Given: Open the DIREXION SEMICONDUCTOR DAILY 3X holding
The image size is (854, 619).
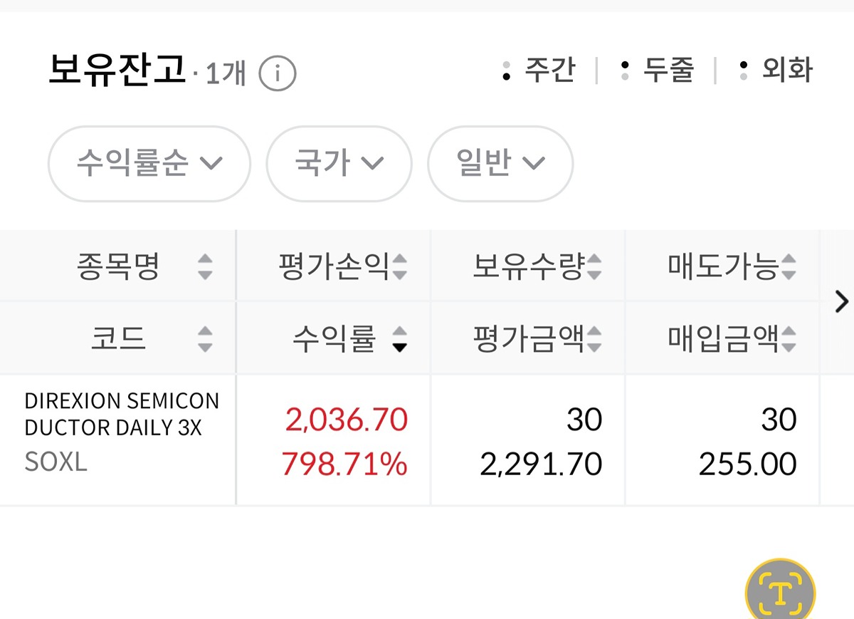Looking at the screenshot, I should (x=122, y=414).
